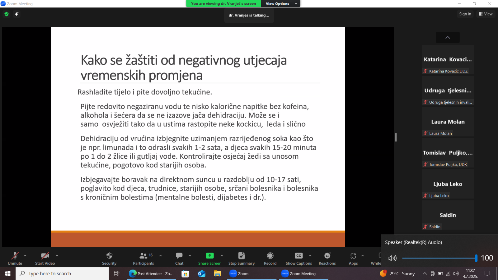Click the Speaker (Realtek(R) Audio) label
Viewport: 498px width, 280px height.
click(x=413, y=242)
